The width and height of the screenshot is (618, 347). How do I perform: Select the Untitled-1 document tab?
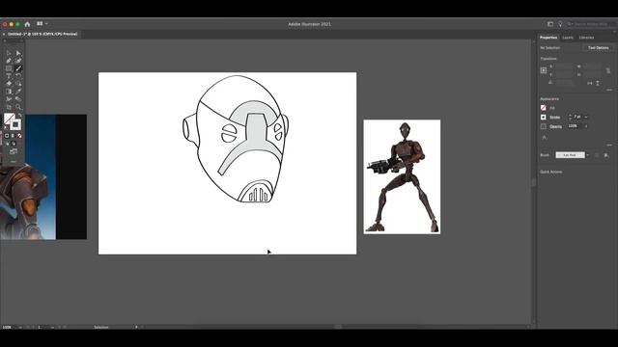42,35
